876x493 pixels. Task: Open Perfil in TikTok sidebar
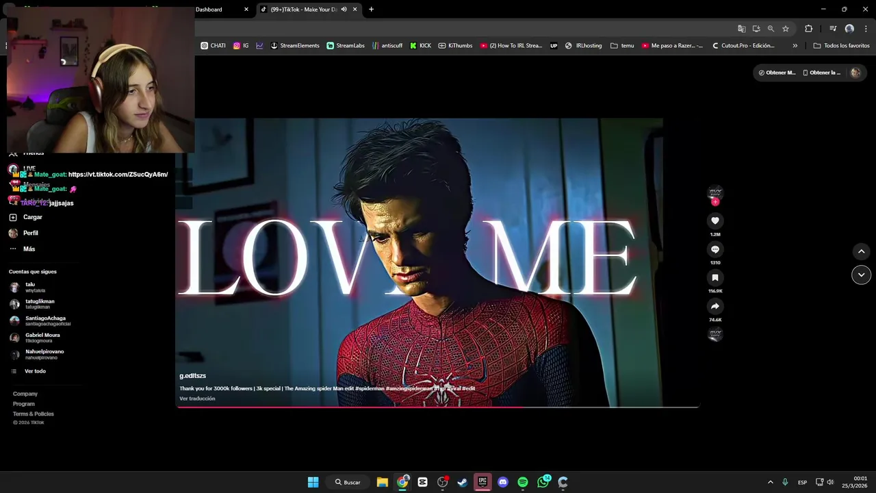click(23, 233)
